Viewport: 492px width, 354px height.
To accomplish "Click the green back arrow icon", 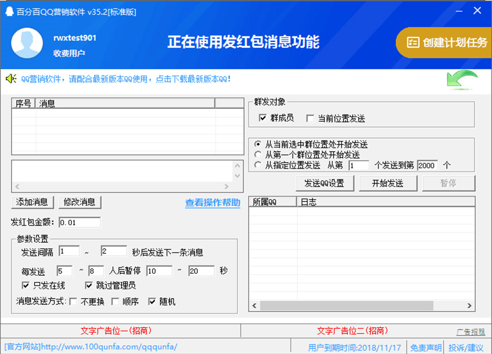I will point(462,80).
